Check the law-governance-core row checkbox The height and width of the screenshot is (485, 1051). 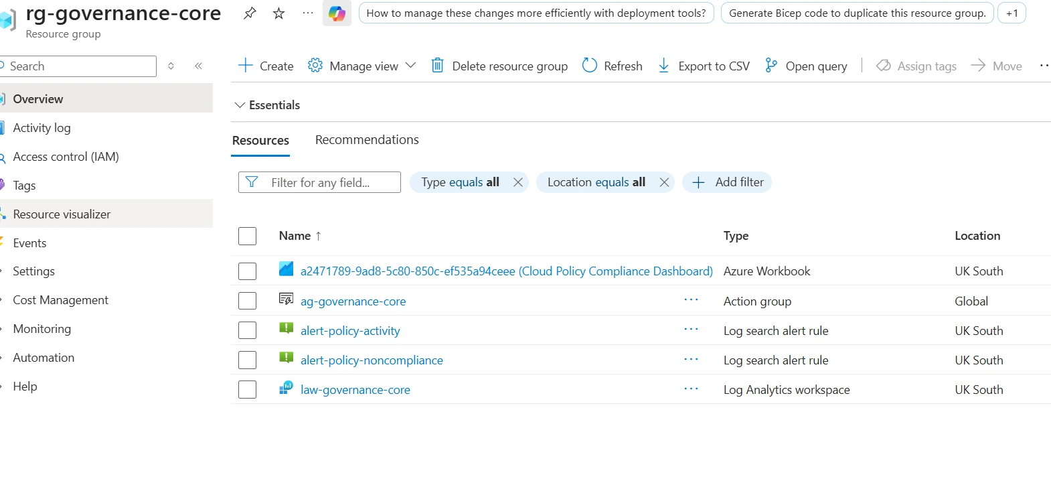248,389
